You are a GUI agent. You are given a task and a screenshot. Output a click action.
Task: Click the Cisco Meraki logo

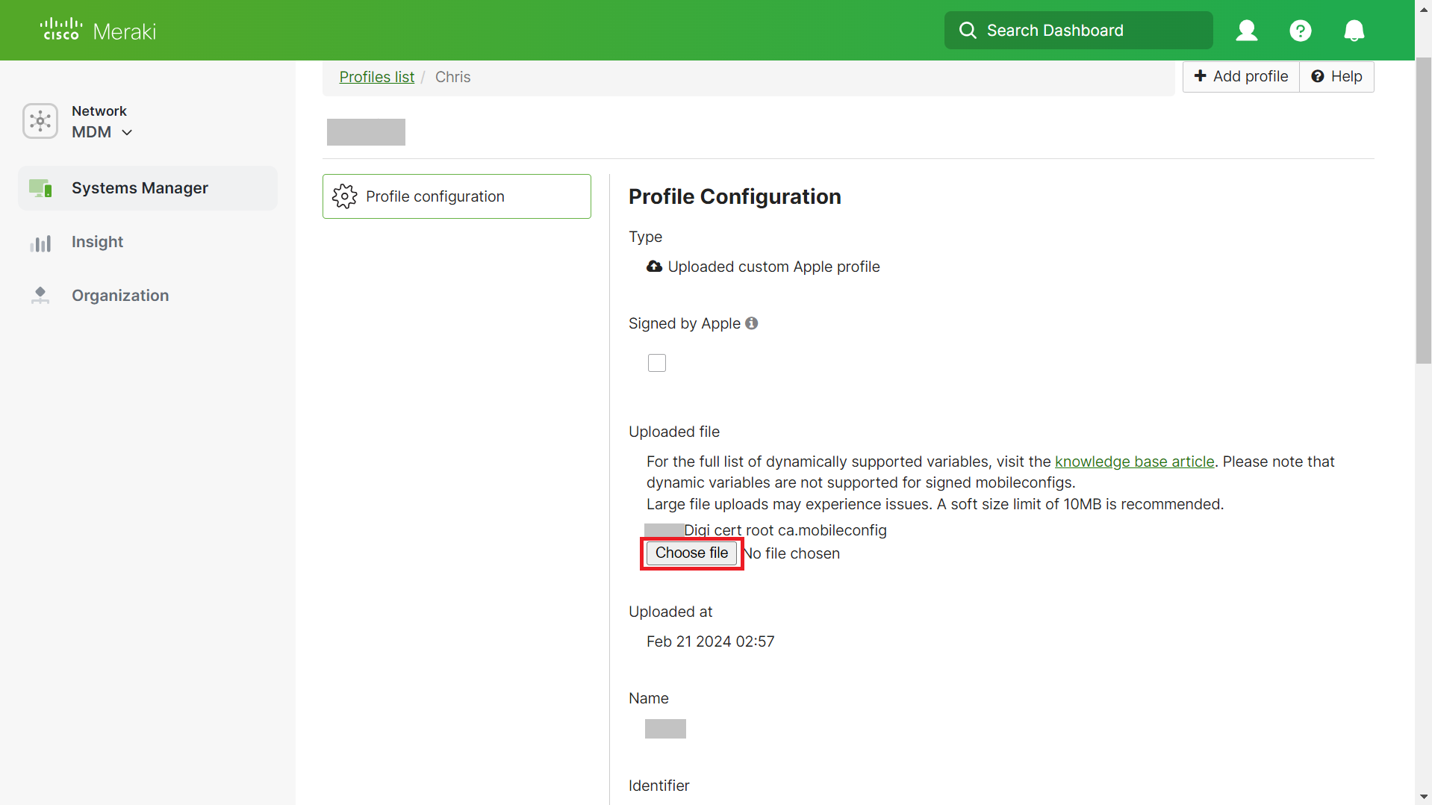(x=98, y=30)
